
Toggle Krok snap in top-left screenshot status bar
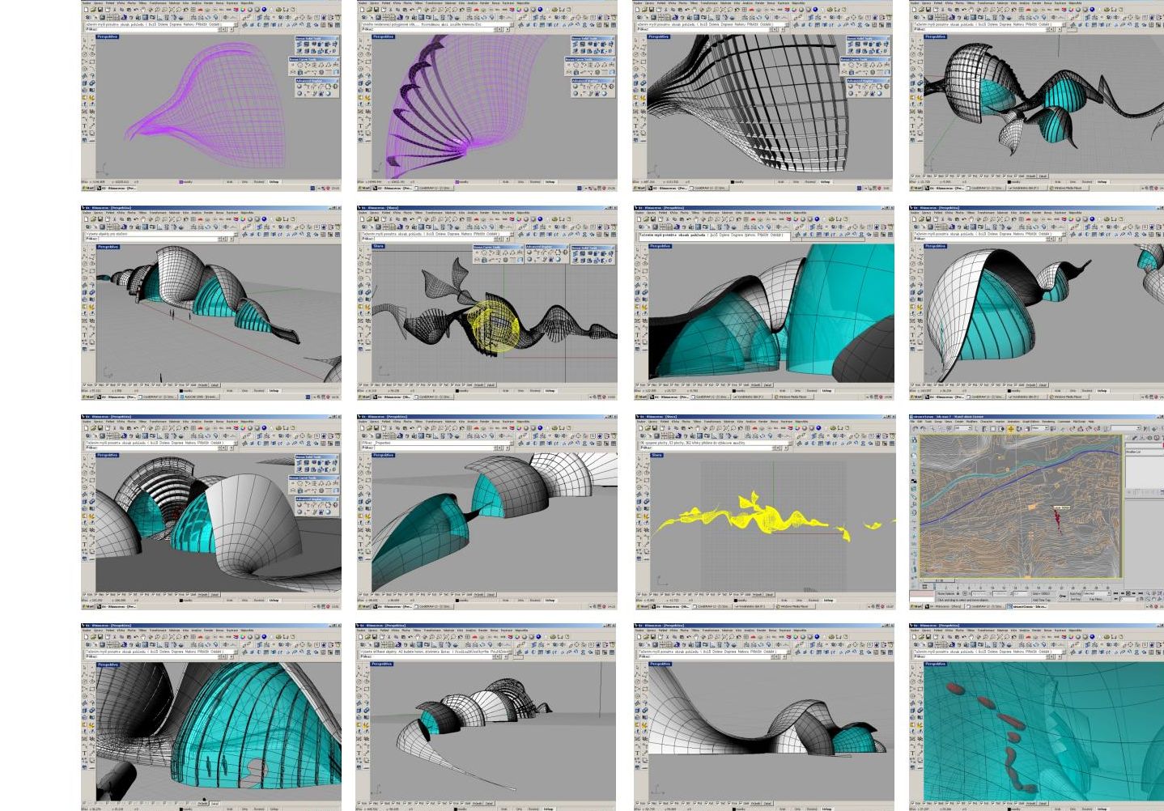click(x=230, y=182)
